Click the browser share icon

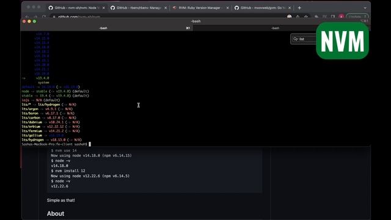pos(298,16)
